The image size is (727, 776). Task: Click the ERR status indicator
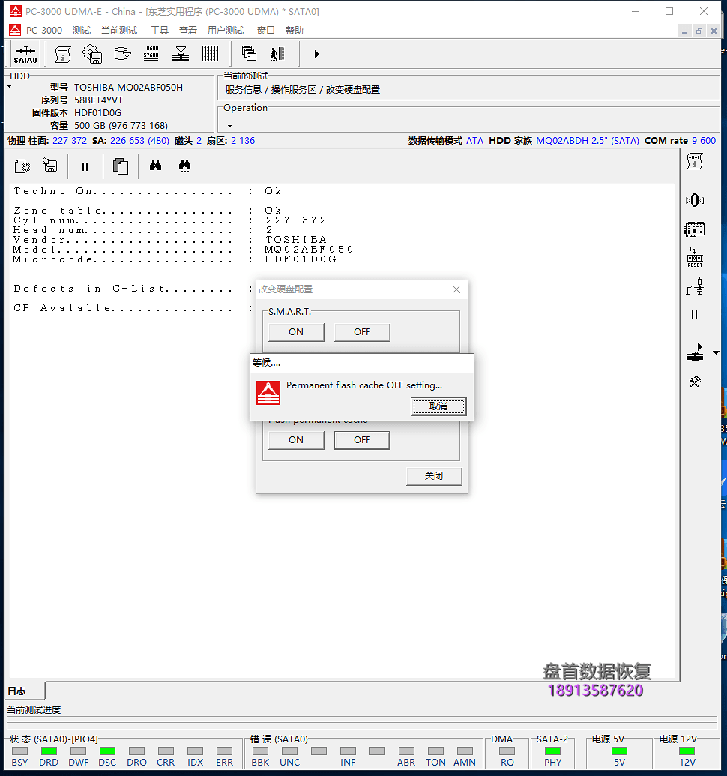pyautogui.click(x=225, y=751)
